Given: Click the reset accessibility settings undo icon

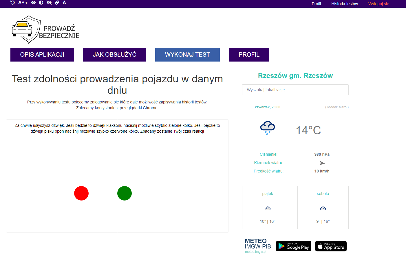Looking at the screenshot, I should (x=12, y=3).
